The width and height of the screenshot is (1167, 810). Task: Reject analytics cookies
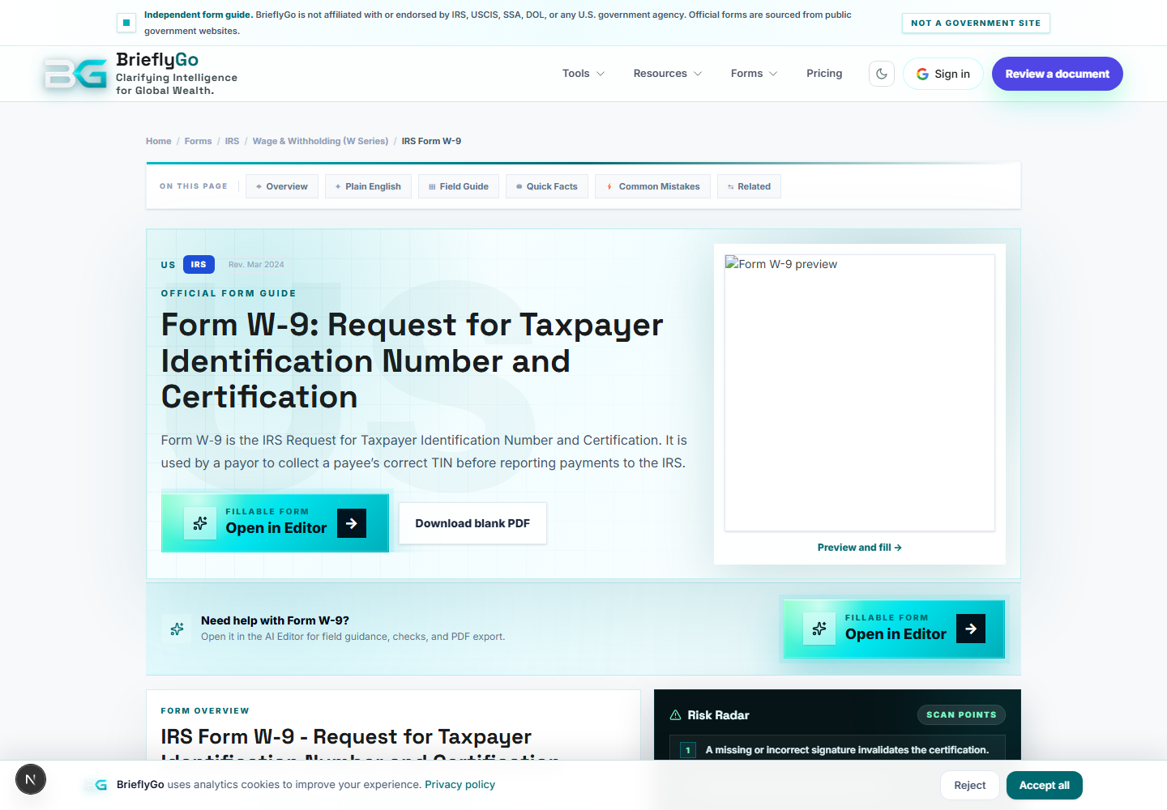point(969,786)
